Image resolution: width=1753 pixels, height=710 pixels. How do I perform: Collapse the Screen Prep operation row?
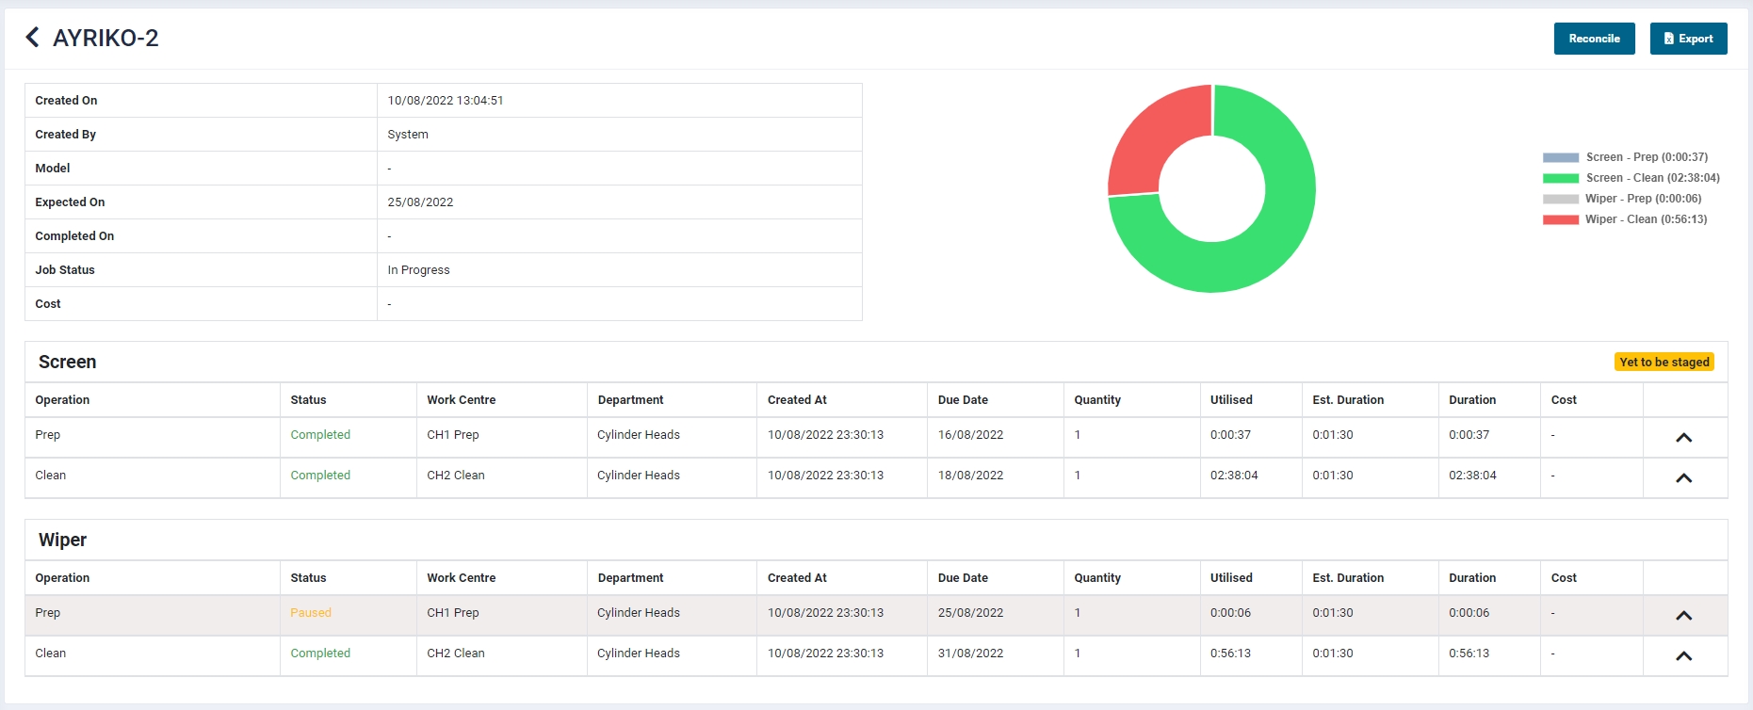click(1683, 438)
